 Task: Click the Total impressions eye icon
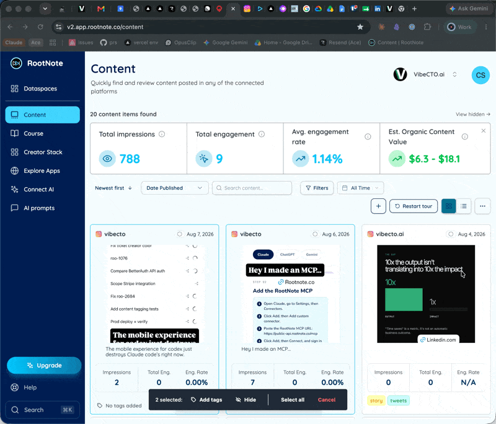click(x=107, y=159)
